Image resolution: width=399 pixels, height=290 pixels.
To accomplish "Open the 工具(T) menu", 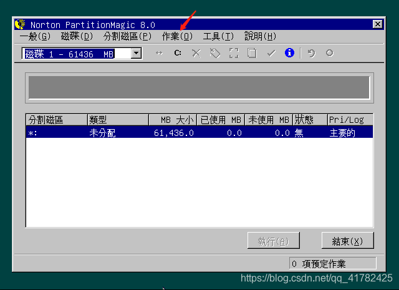I will click(x=218, y=36).
